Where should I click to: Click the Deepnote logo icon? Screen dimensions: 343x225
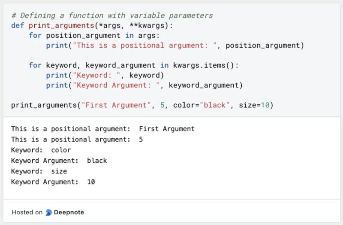click(48, 212)
